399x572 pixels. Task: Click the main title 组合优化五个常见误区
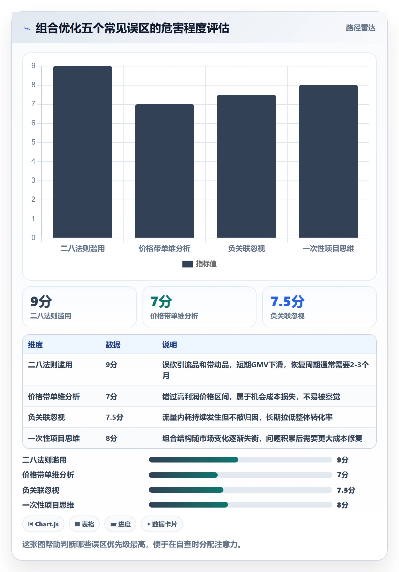pyautogui.click(x=133, y=28)
